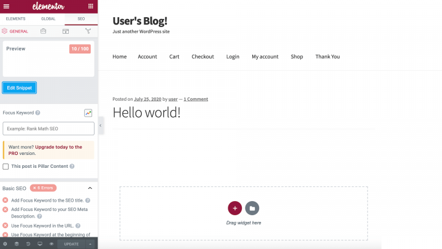Open the template library folder button
The height and width of the screenshot is (249, 442).
click(252, 208)
